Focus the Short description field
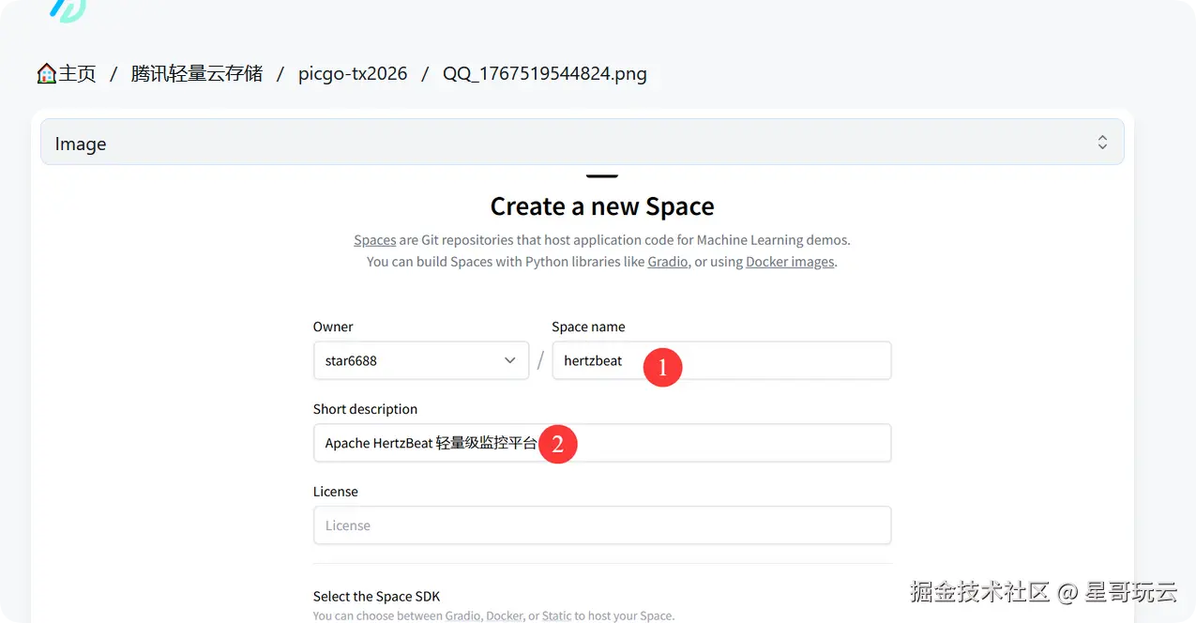The width and height of the screenshot is (1196, 623). (x=602, y=443)
